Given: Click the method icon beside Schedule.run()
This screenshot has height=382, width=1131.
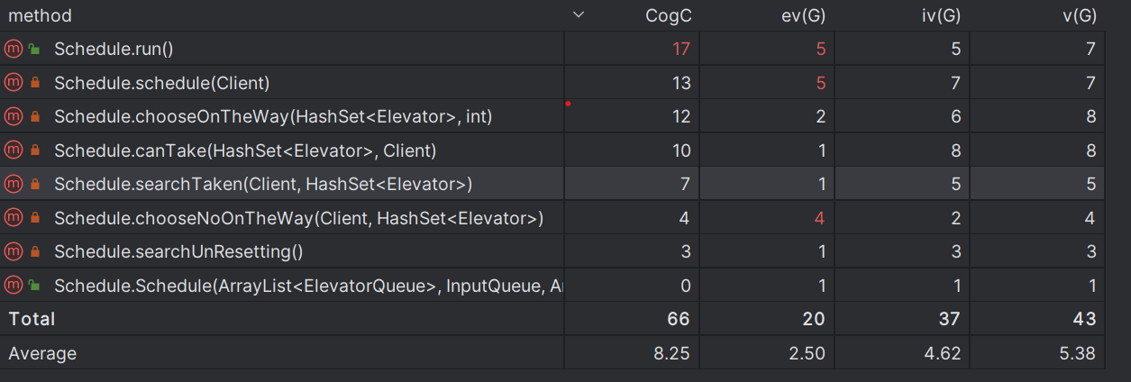Looking at the screenshot, I should tap(13, 49).
